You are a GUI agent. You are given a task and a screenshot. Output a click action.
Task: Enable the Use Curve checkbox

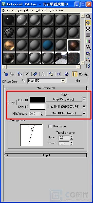[50, 126]
